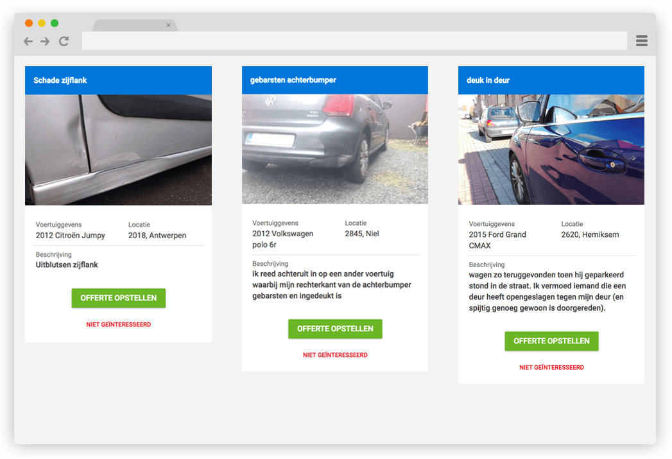Click the red window close dot
Screen dimensions: 672x459
point(29,23)
